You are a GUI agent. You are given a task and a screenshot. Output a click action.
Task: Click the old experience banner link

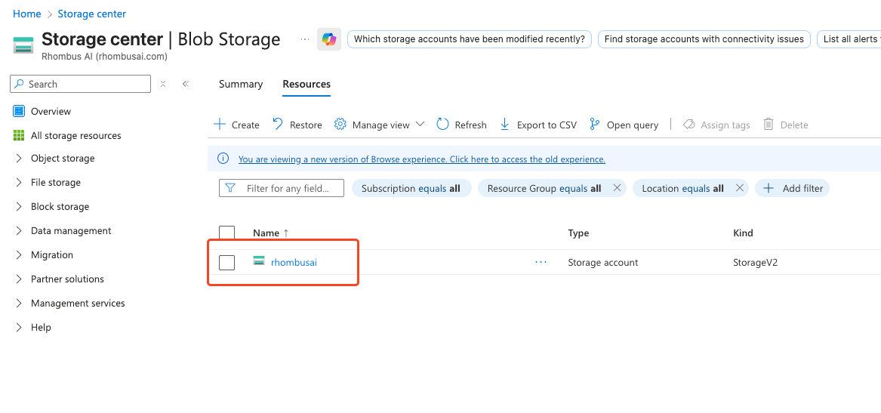coord(422,159)
